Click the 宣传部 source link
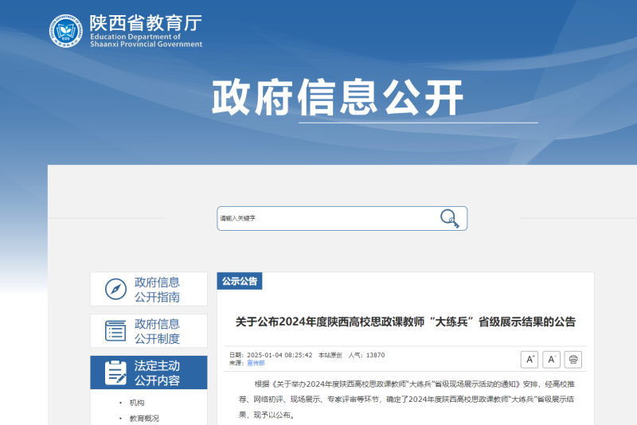The width and height of the screenshot is (637, 425). coord(256,363)
